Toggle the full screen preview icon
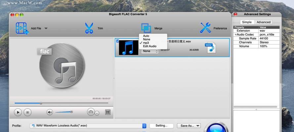The width and height of the screenshot is (294, 132). [108, 112]
